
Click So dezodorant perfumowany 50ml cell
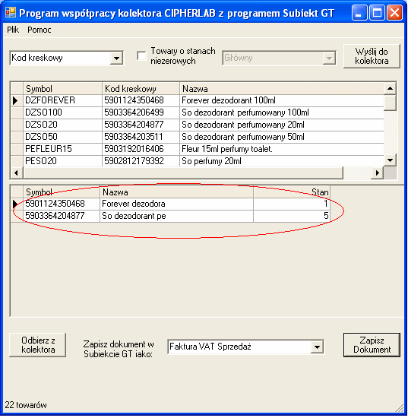(282, 137)
